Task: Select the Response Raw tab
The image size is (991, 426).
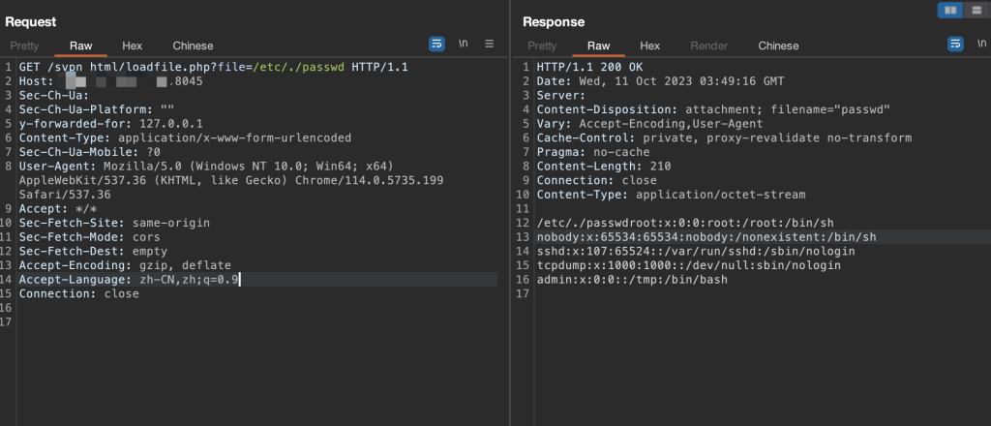Action: [598, 46]
